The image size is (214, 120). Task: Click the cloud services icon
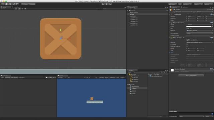click(180, 4)
